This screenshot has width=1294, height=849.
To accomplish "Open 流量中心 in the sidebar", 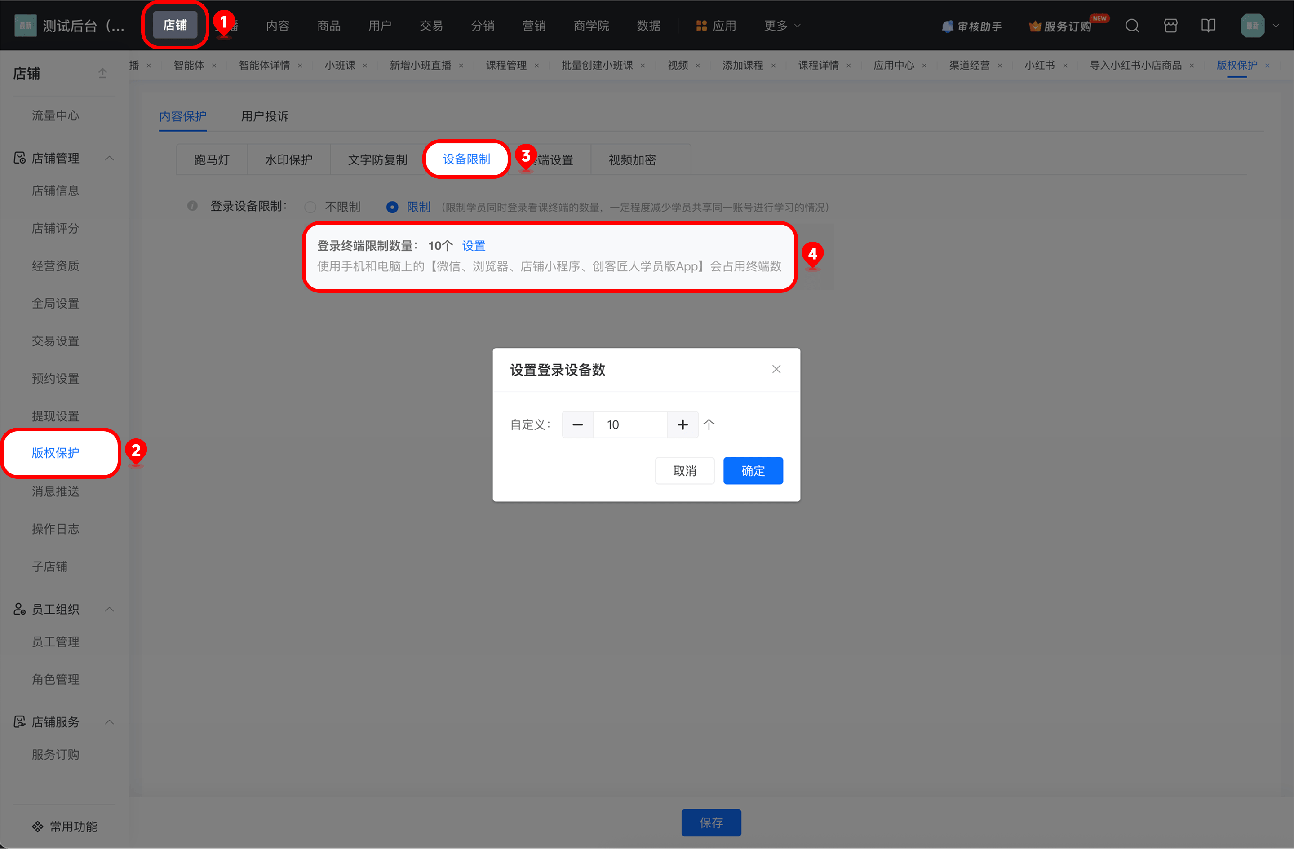I will pyautogui.click(x=55, y=115).
